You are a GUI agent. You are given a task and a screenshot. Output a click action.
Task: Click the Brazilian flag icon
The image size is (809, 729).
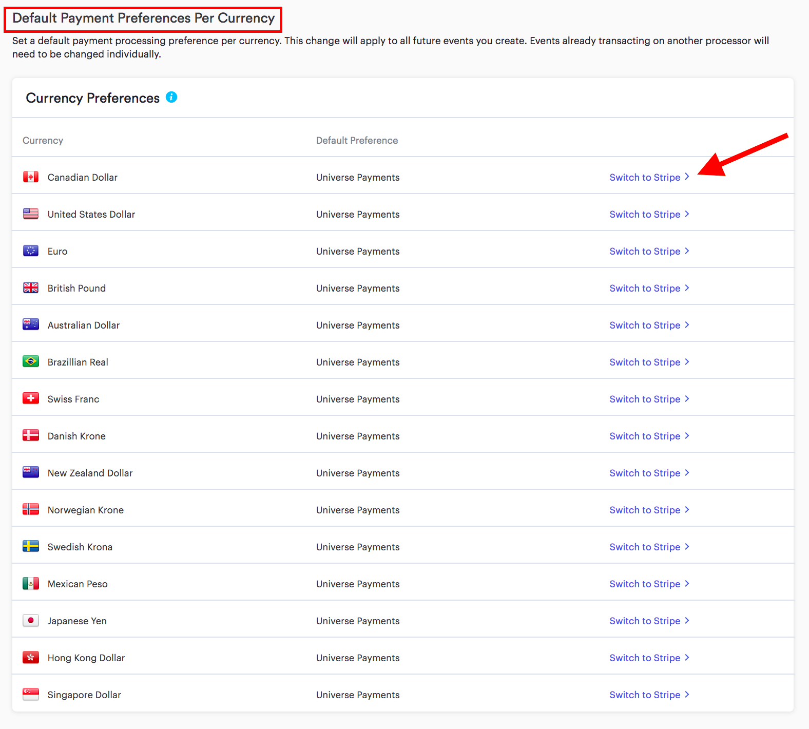[x=31, y=362]
